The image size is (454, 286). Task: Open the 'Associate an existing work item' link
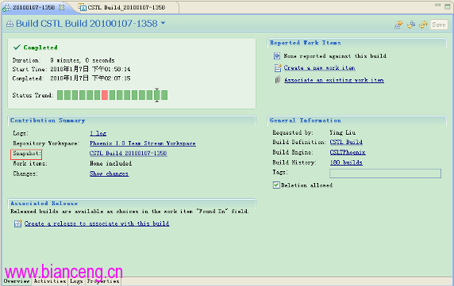[334, 80]
